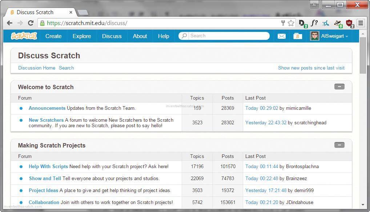Click the browser forward arrow
The image size is (370, 212).
click(20, 23)
